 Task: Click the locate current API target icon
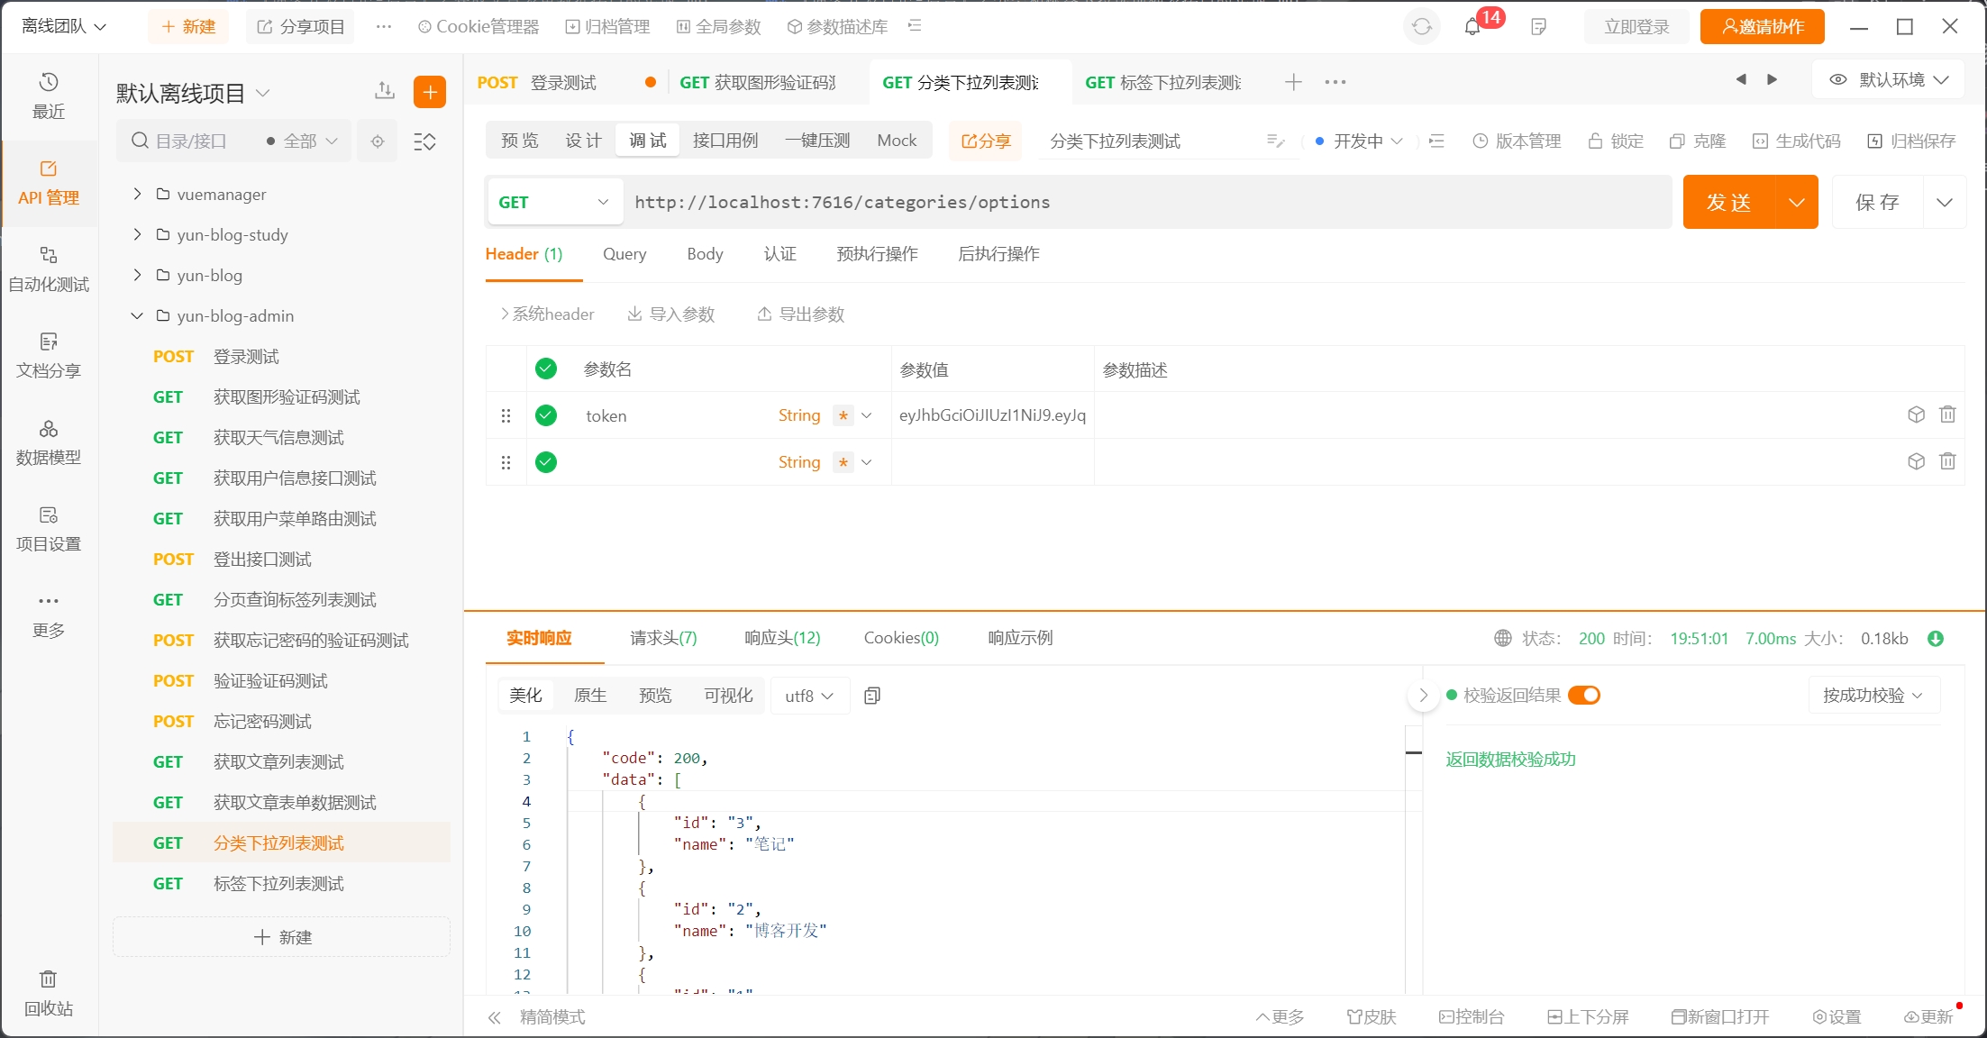pos(378,141)
